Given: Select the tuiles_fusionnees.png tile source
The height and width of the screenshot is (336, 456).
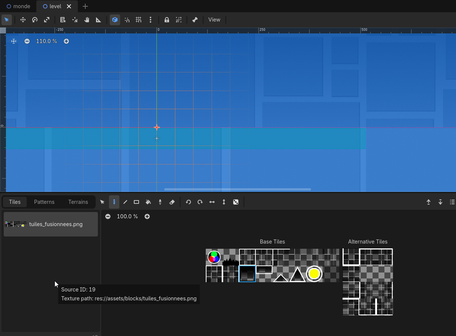Looking at the screenshot, I should click(51, 224).
